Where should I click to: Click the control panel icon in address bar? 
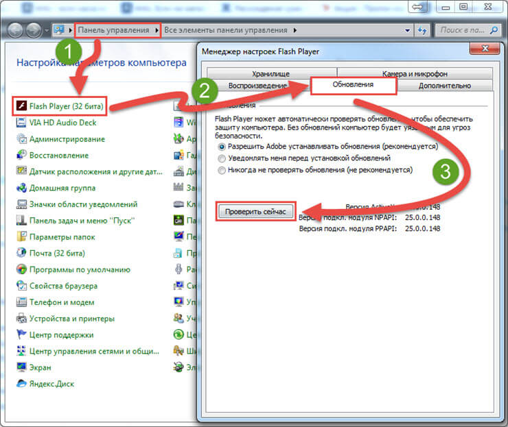click(x=59, y=29)
